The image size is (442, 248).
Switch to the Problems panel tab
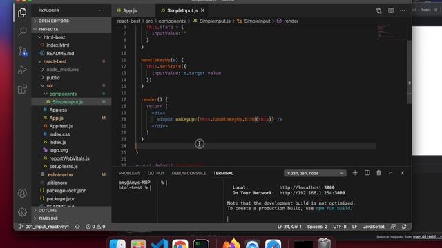129,173
